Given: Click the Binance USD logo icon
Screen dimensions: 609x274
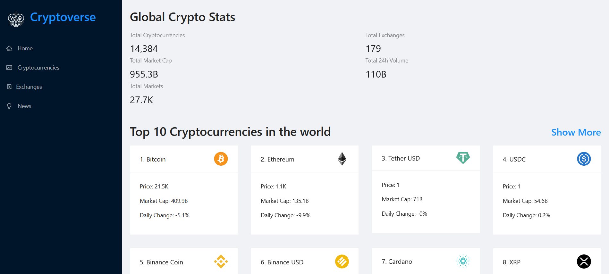Looking at the screenshot, I should tap(342, 262).
